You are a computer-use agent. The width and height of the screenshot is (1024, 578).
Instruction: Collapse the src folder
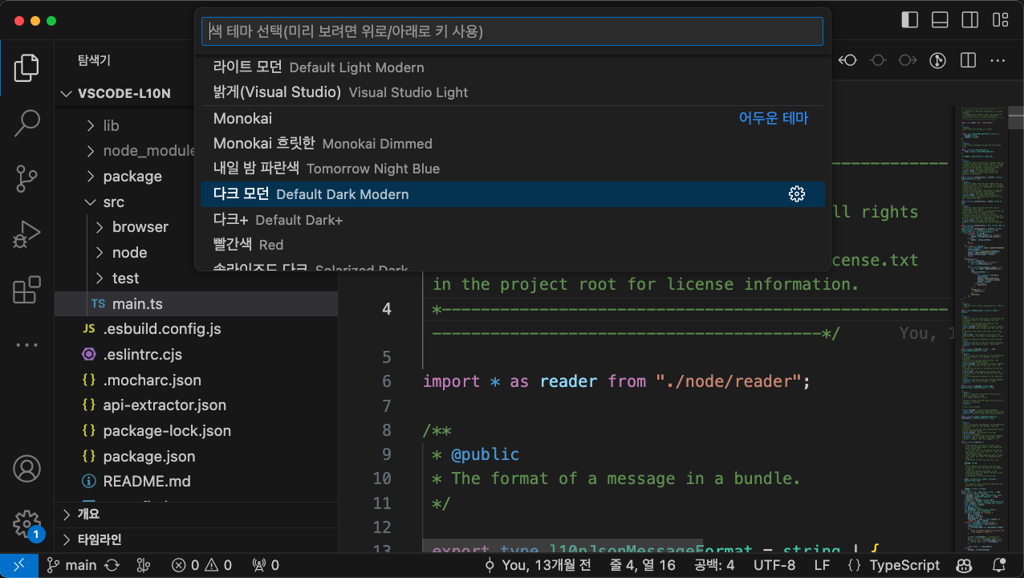(x=116, y=201)
